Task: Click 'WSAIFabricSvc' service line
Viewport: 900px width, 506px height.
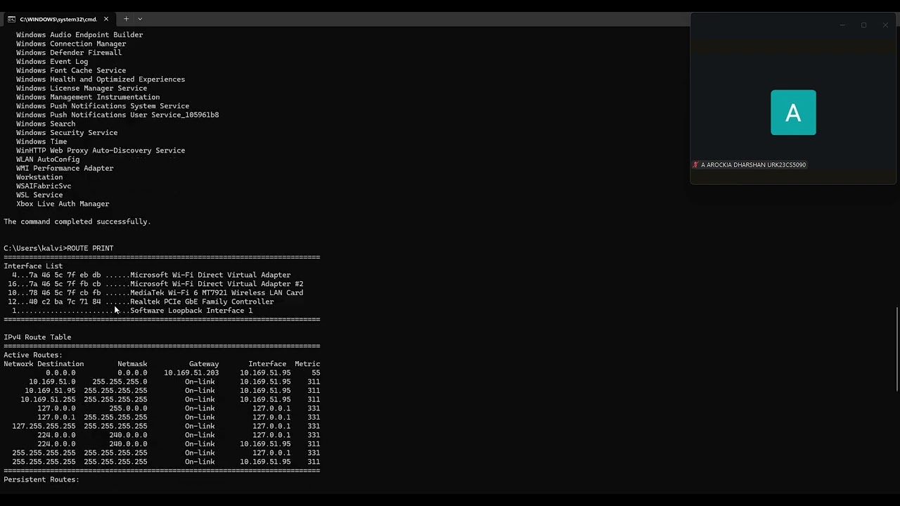Action: coord(44,186)
